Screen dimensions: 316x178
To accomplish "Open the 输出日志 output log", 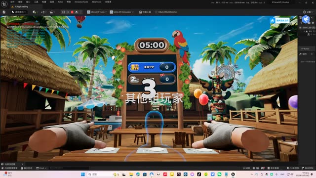I will (x=27, y=168).
